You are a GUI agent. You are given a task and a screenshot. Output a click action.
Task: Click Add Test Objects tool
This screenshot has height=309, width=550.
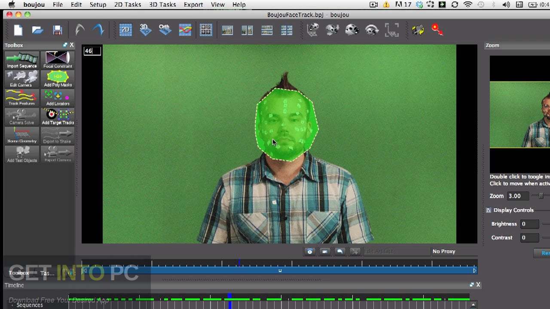(22, 154)
